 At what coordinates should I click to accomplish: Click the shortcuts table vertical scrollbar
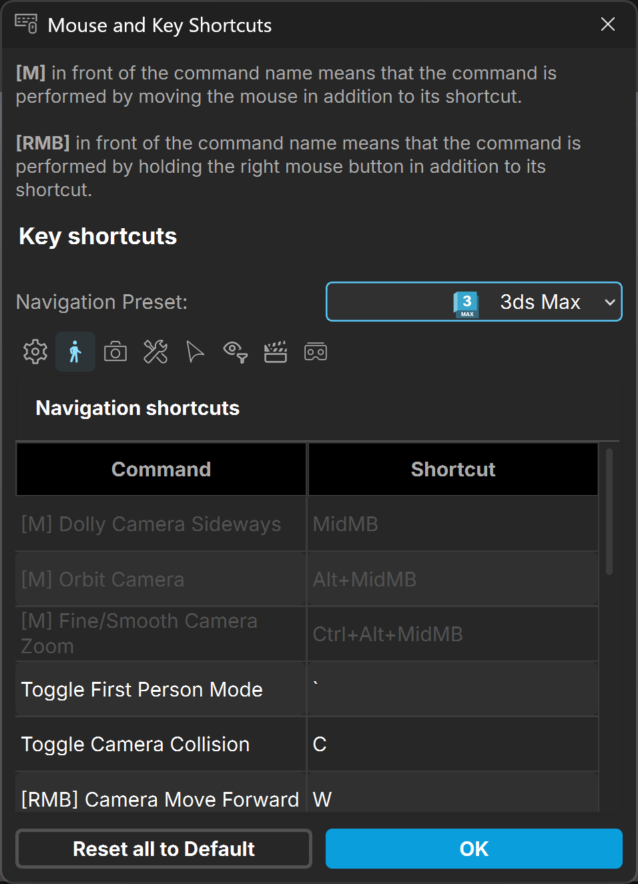[x=609, y=512]
